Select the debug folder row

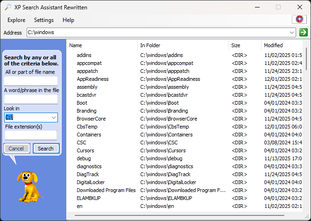click(x=184, y=158)
